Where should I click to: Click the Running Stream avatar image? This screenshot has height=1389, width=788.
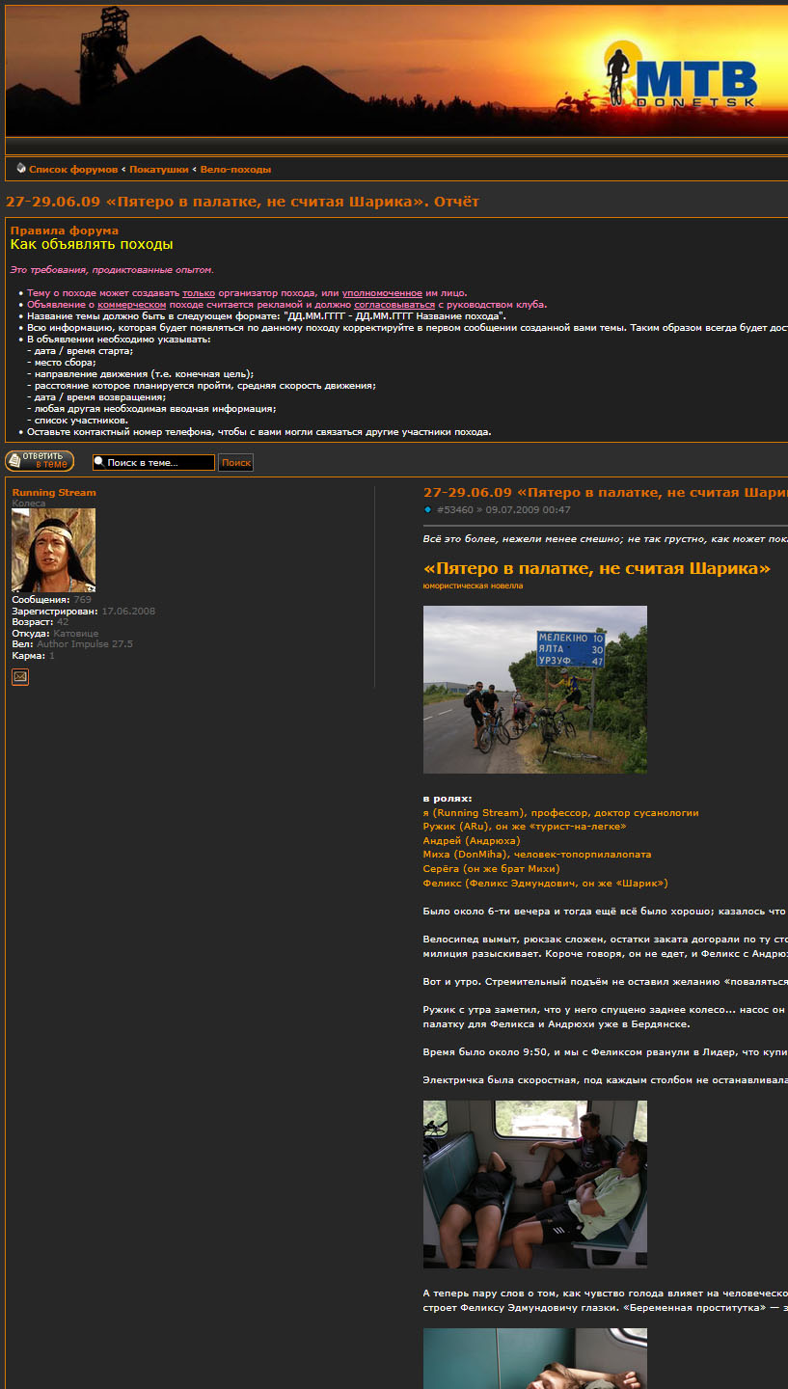[x=53, y=550]
